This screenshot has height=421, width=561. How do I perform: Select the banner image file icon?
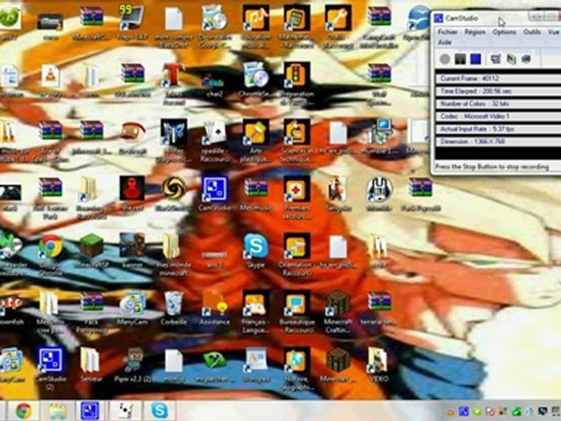coord(133,251)
